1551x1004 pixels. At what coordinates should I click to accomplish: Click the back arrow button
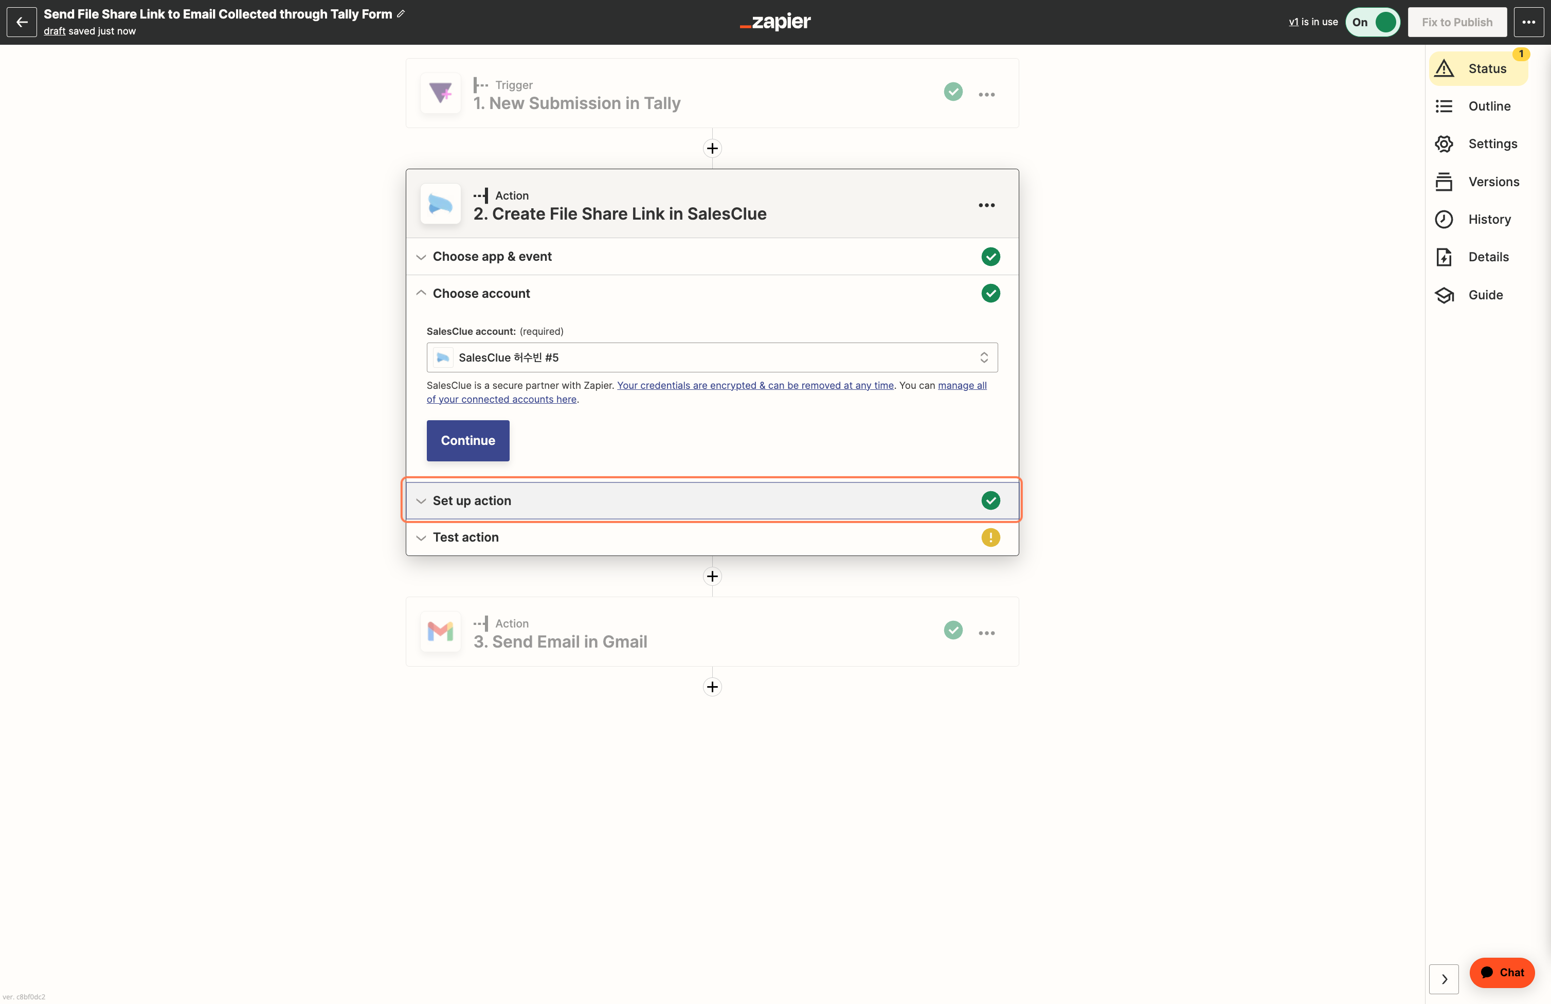[22, 22]
